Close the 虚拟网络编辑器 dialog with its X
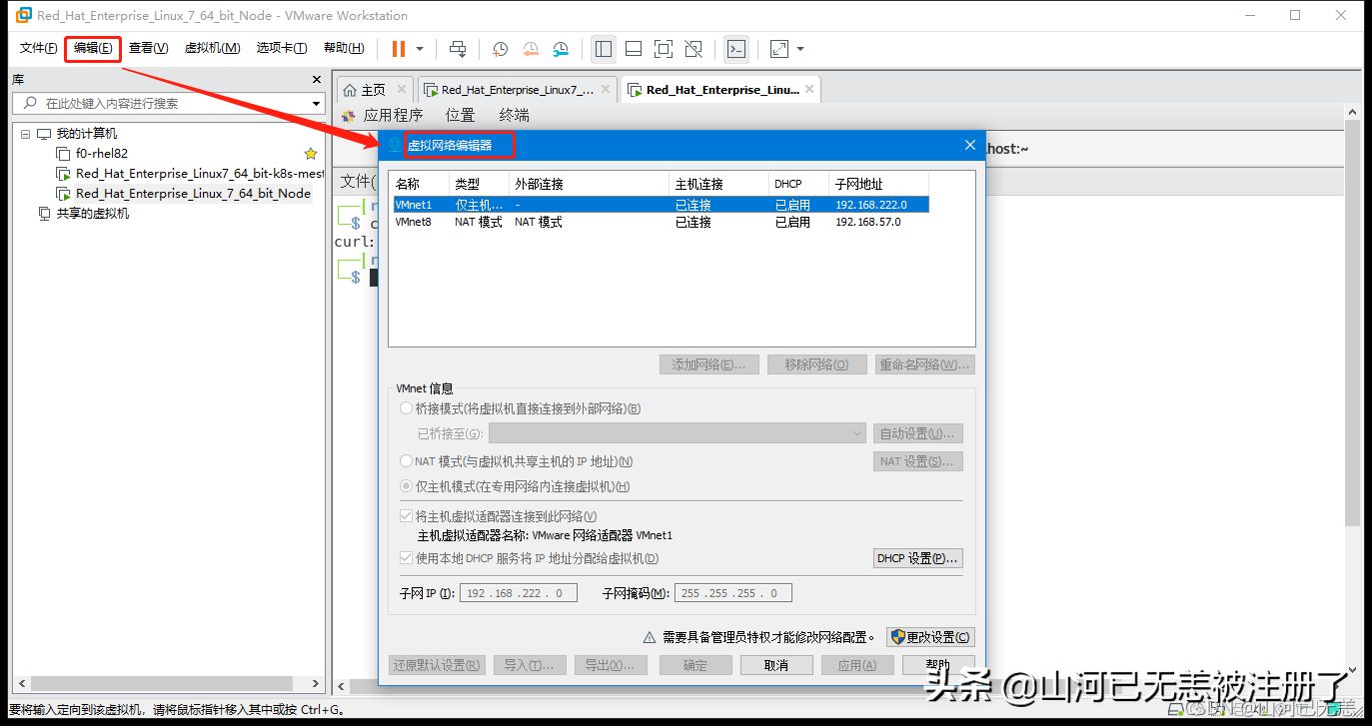1372x726 pixels. coord(969,145)
